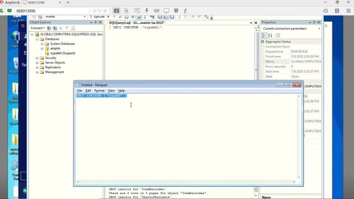Open Notepad Format menu
Screen dimensions: 354x199
(100, 91)
